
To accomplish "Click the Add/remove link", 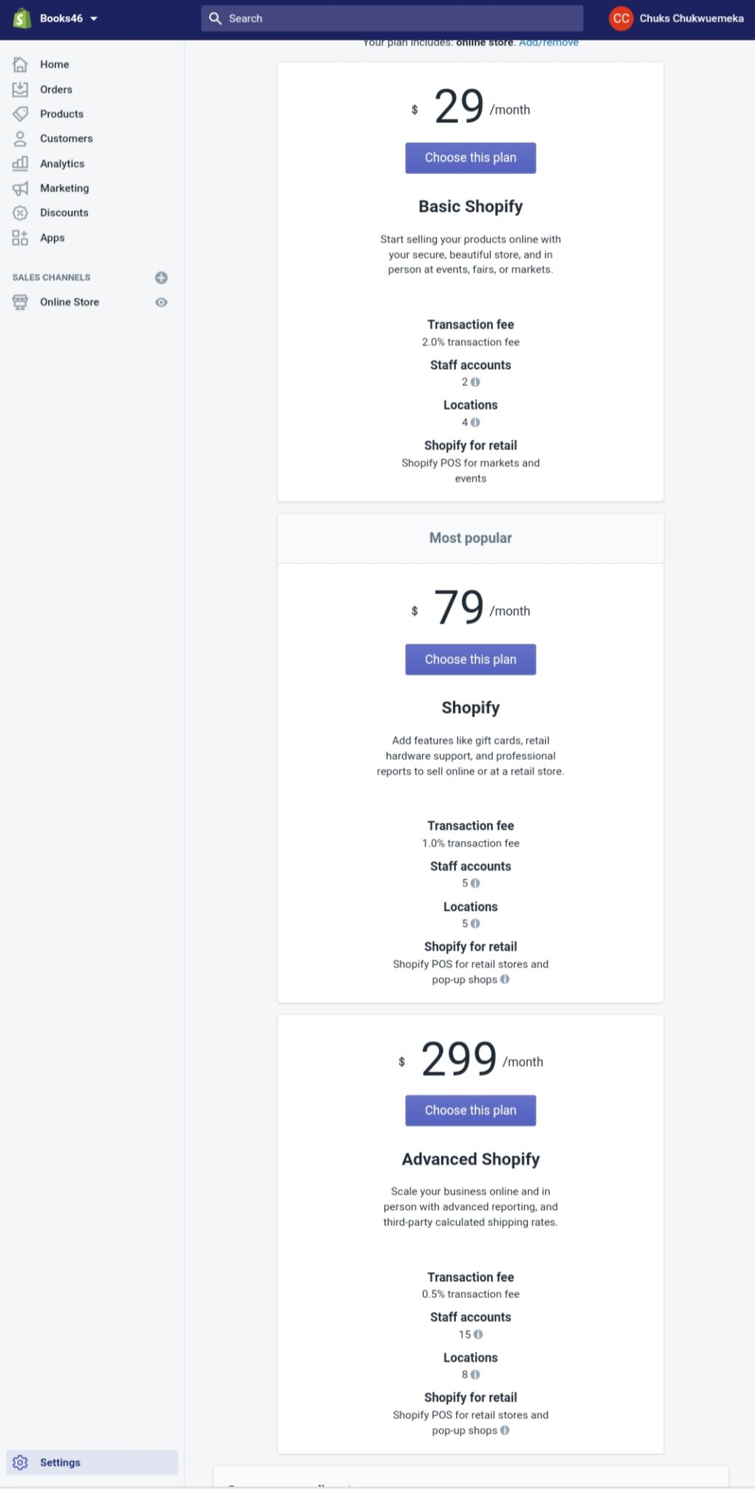I will (549, 42).
